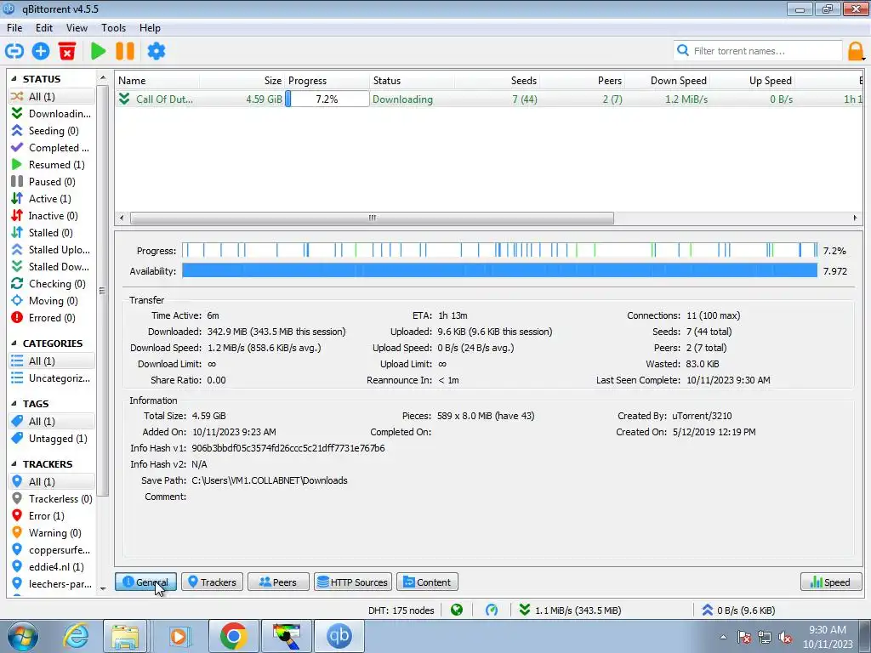Select the Downloading status filter

(51, 113)
